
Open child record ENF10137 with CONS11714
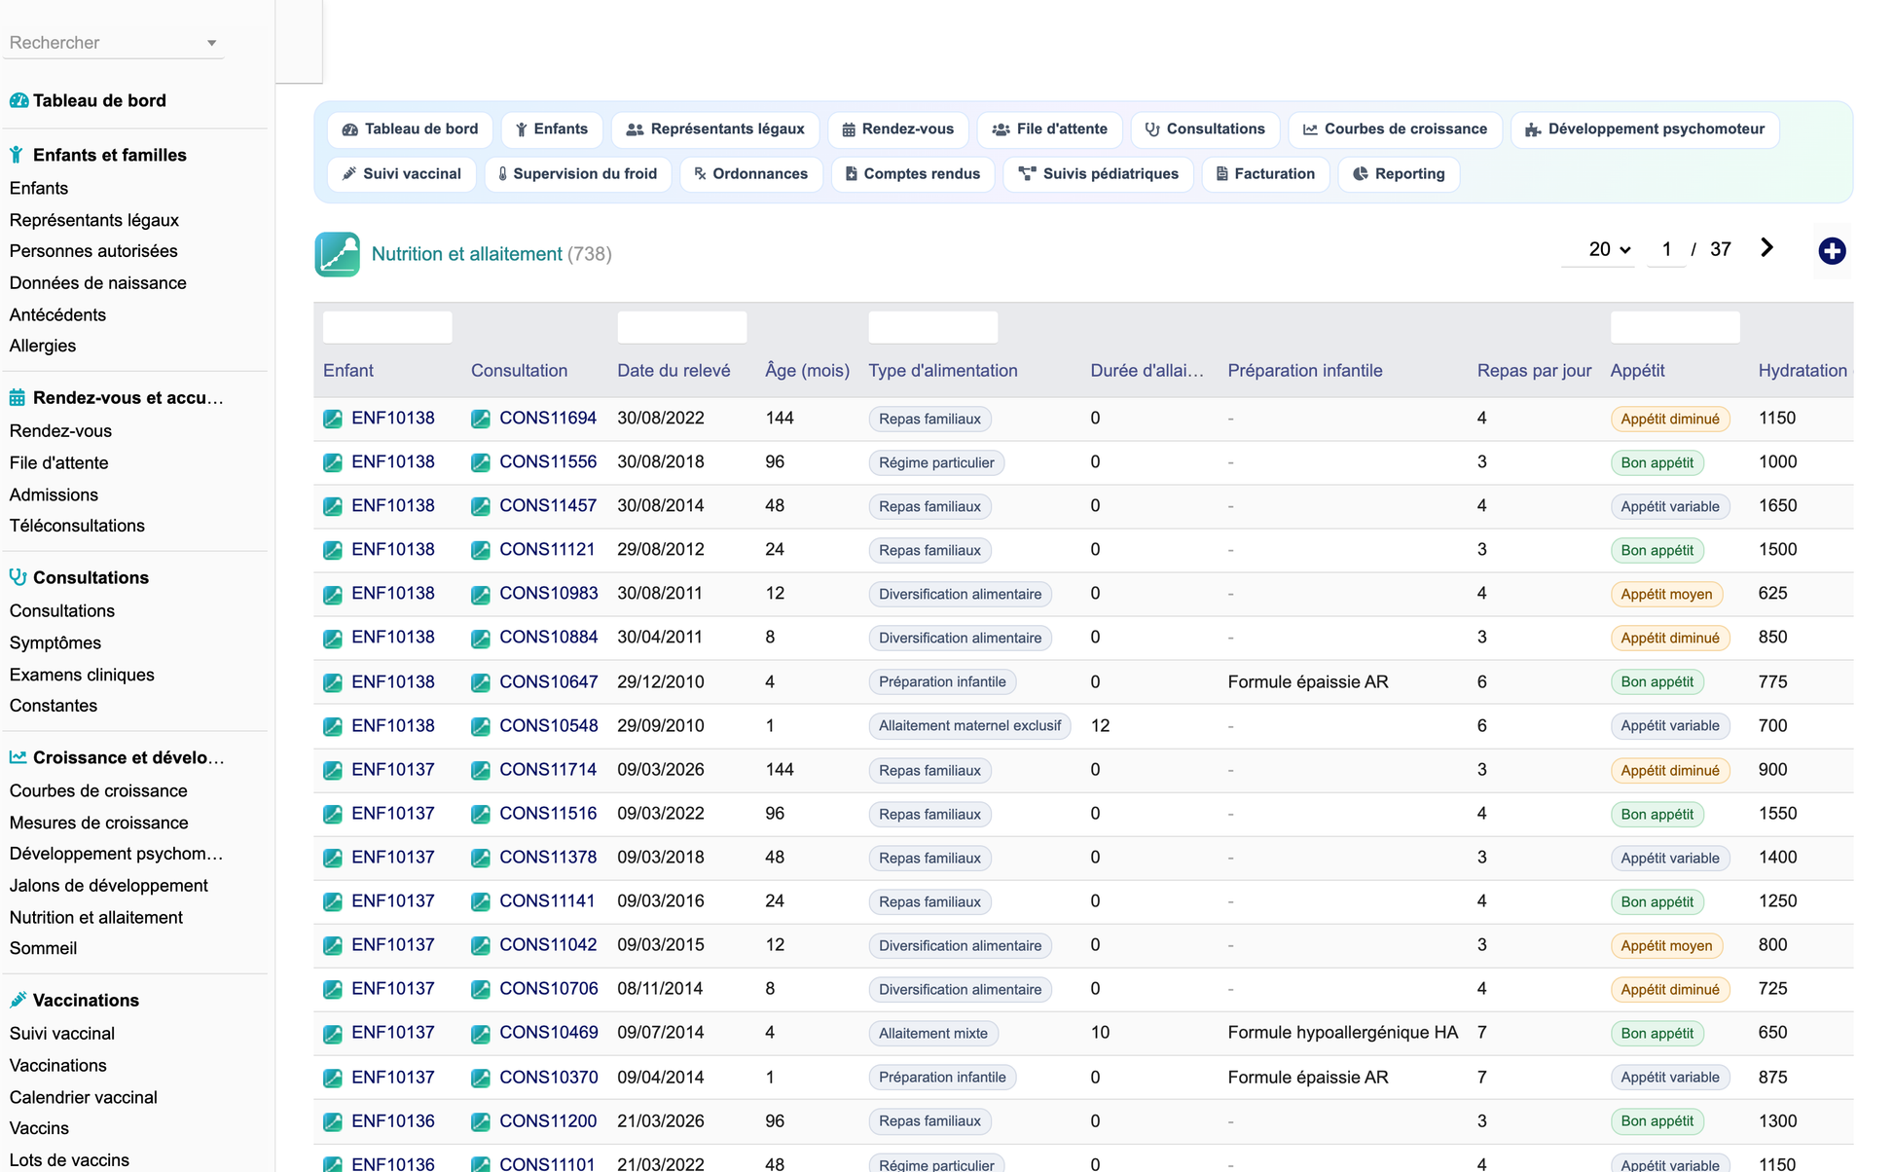393,770
